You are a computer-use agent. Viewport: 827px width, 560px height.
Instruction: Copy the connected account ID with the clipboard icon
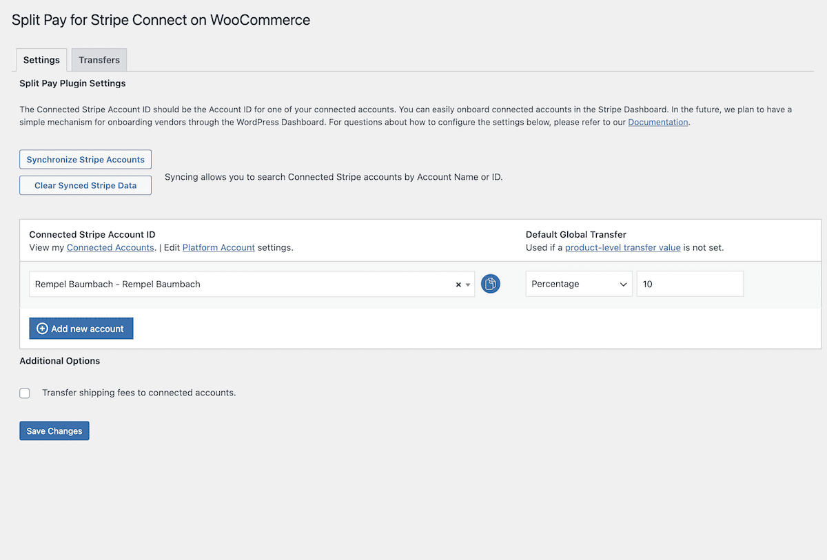pos(490,284)
